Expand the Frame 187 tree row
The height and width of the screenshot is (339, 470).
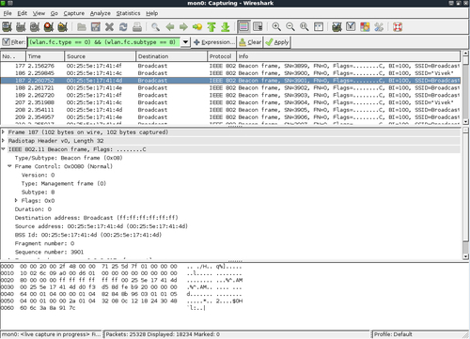click(3, 132)
